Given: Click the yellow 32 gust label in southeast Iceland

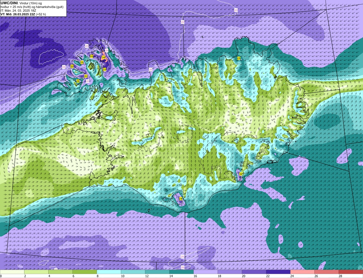Looking at the screenshot, I should [x=240, y=174].
